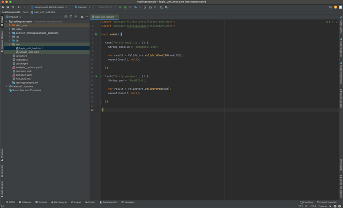
Task: Click the Save All toolbar icon
Action: tap(8, 7)
